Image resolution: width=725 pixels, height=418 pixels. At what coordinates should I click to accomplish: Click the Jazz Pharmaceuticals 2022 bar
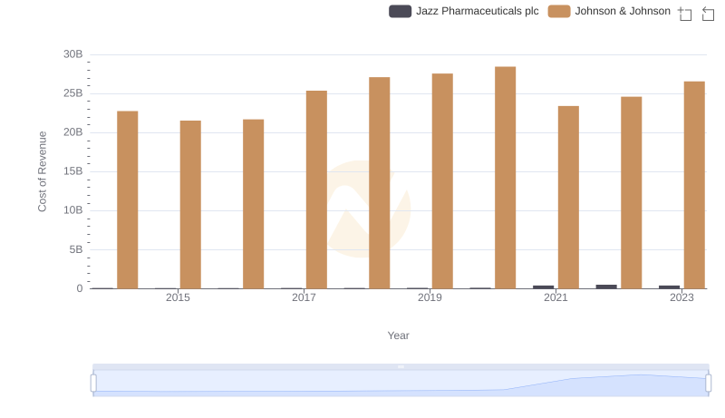point(606,287)
